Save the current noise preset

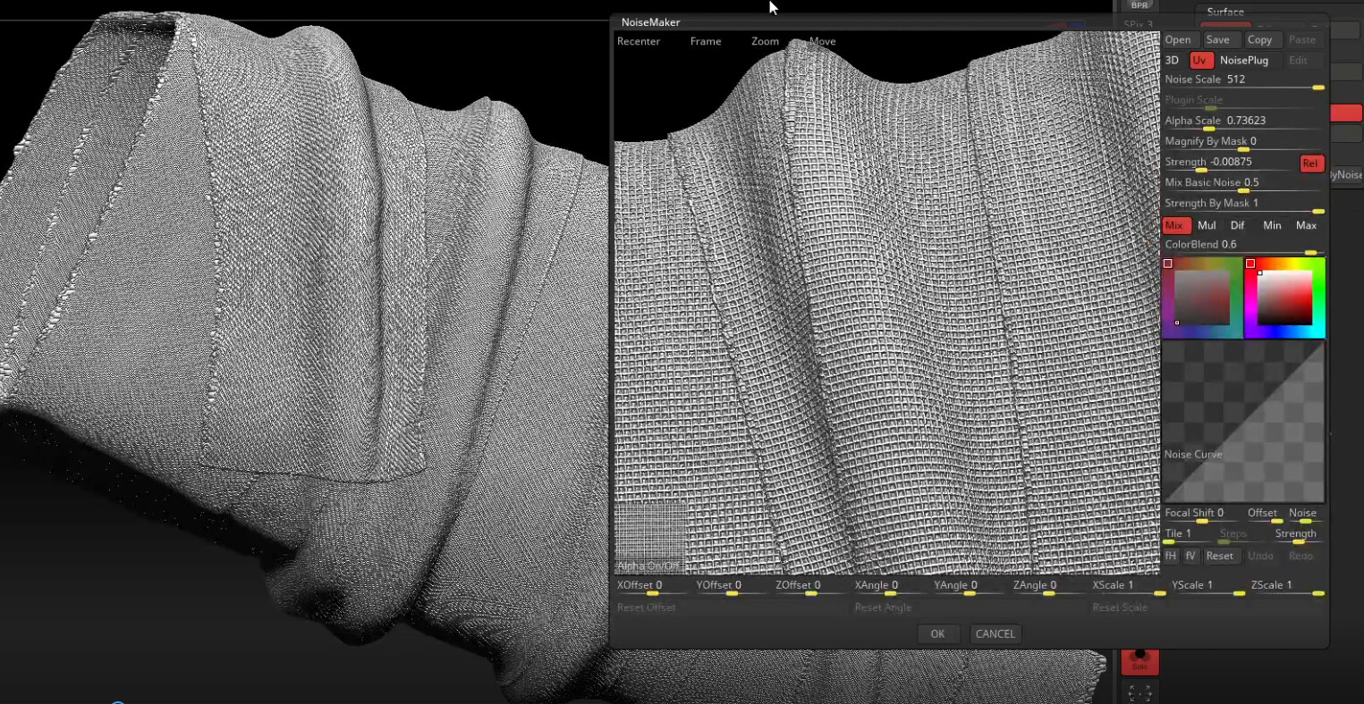click(x=1219, y=39)
